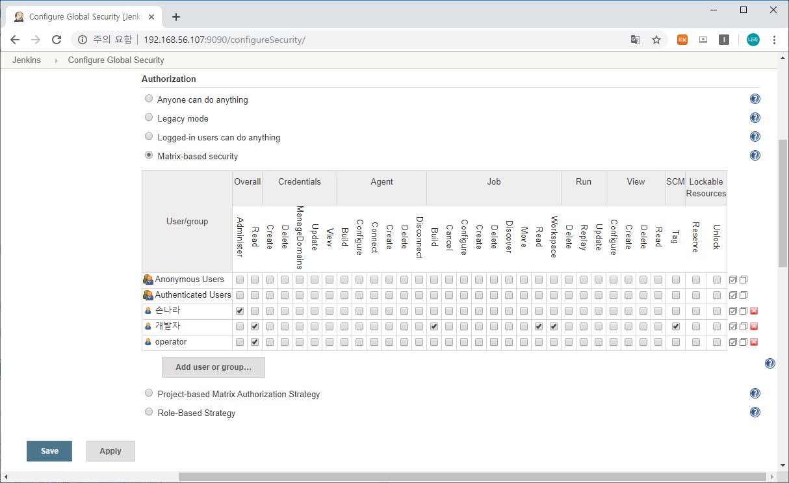Bookmark this page with the star icon
The height and width of the screenshot is (483, 789).
pyautogui.click(x=656, y=40)
